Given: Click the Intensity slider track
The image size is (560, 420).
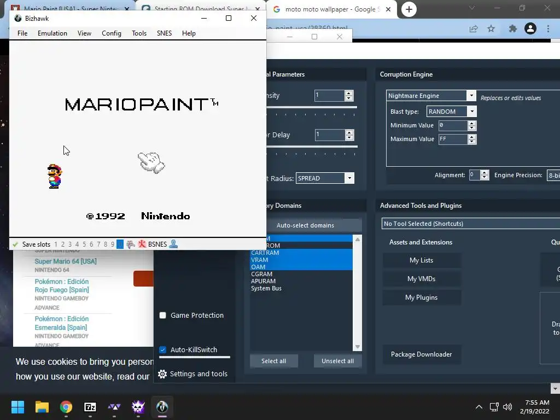Looking at the screenshot, I should click(311, 107).
